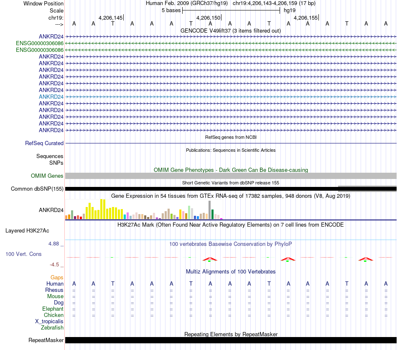Select the Dog alignment row label
The image size is (397, 350).
[59, 303]
